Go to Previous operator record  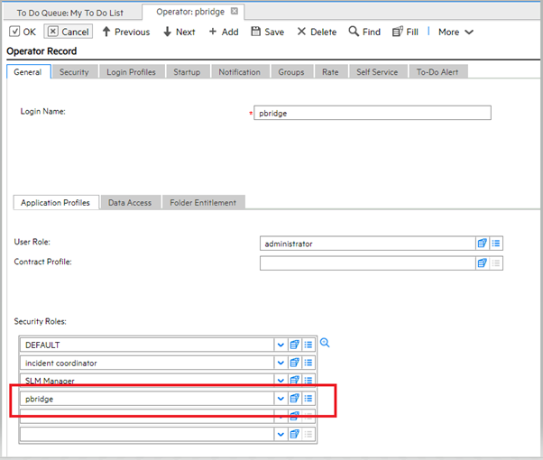coord(126,32)
